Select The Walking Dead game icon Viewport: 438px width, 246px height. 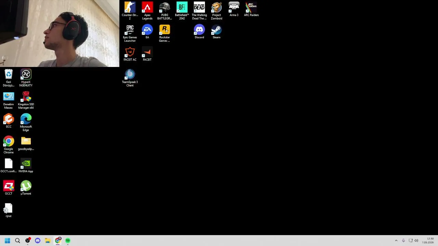tap(199, 11)
